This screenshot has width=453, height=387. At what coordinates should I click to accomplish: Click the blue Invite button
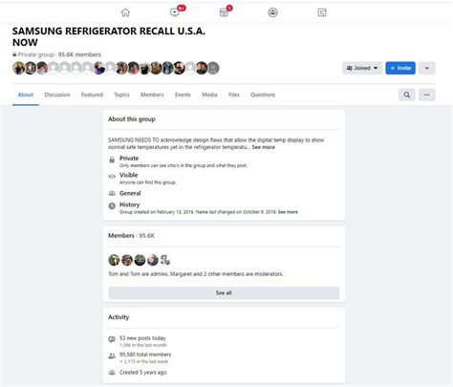coord(400,68)
